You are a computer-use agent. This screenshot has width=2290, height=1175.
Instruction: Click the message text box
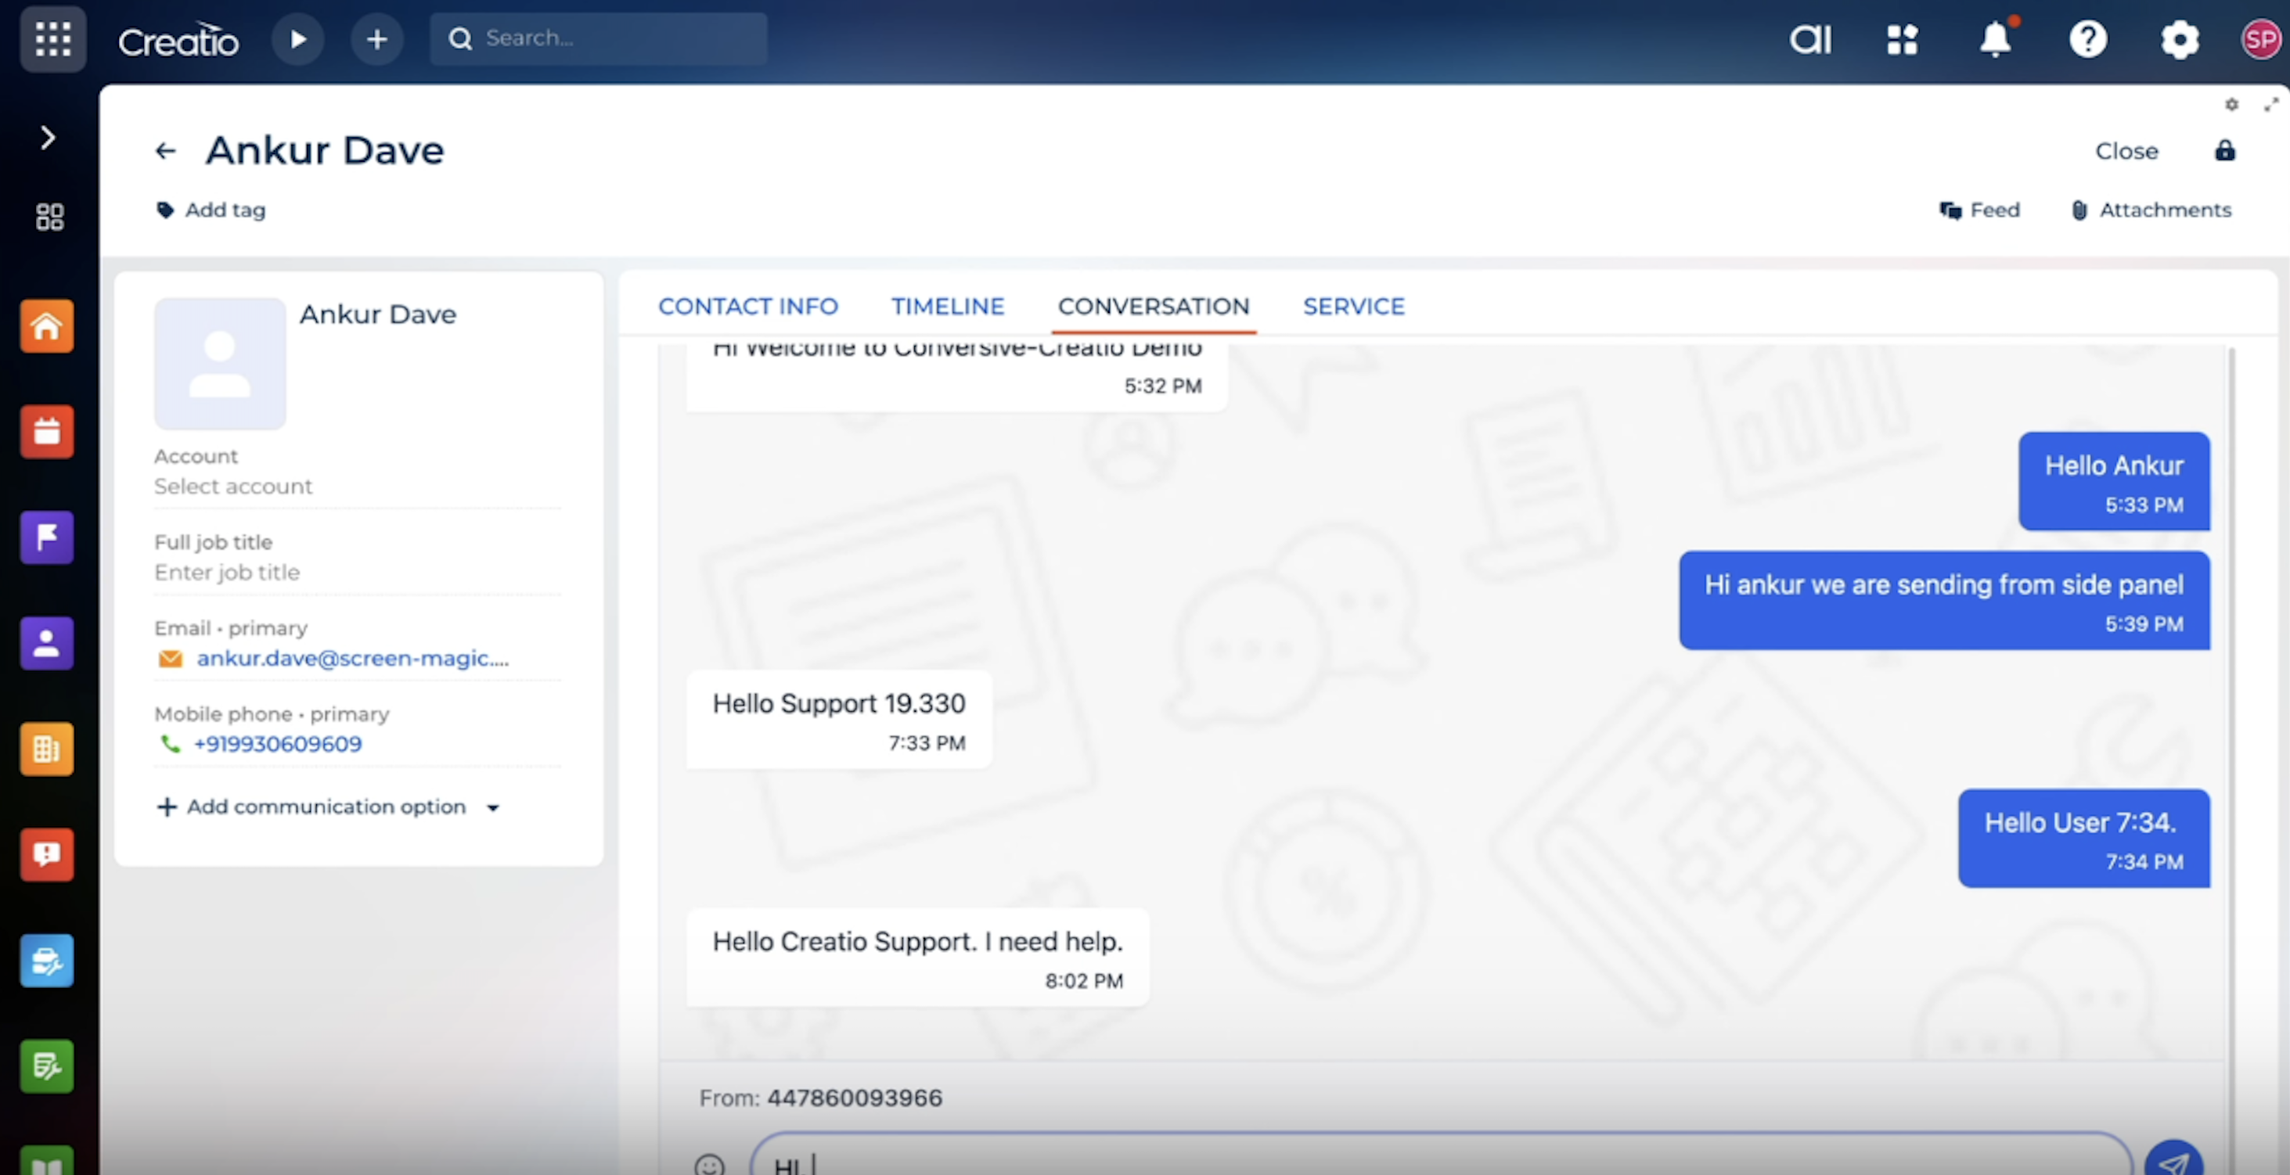1440,1155
